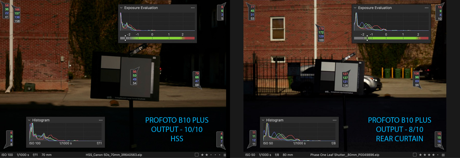Open the right Exposure Evaluation options menu
This screenshot has width=460, height=158.
[x=426, y=8]
